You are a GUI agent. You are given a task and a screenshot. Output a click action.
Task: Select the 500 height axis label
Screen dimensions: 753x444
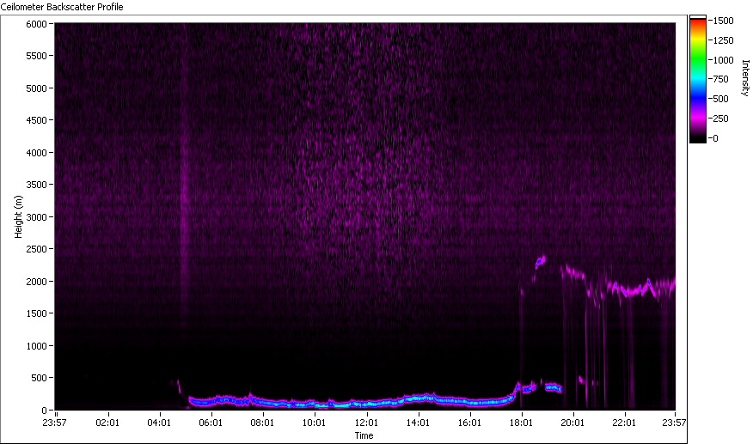pos(39,378)
